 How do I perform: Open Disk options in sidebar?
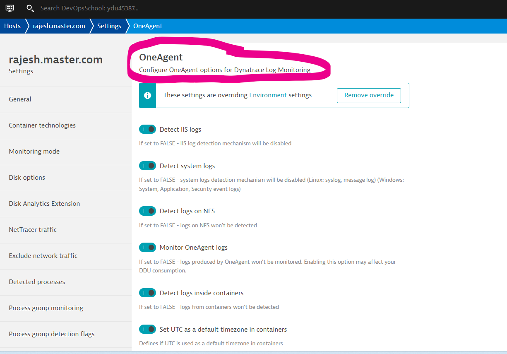click(x=66, y=178)
